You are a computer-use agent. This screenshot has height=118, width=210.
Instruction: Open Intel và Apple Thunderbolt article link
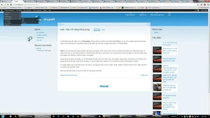pyautogui.click(x=169, y=106)
